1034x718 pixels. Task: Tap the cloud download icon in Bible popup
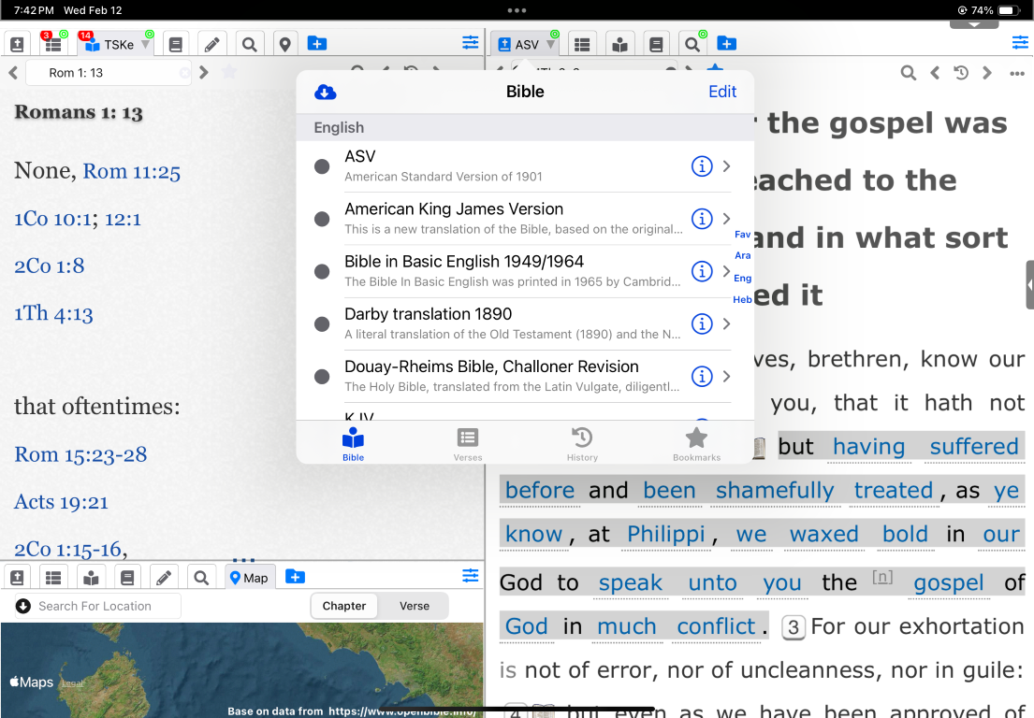coord(325,92)
